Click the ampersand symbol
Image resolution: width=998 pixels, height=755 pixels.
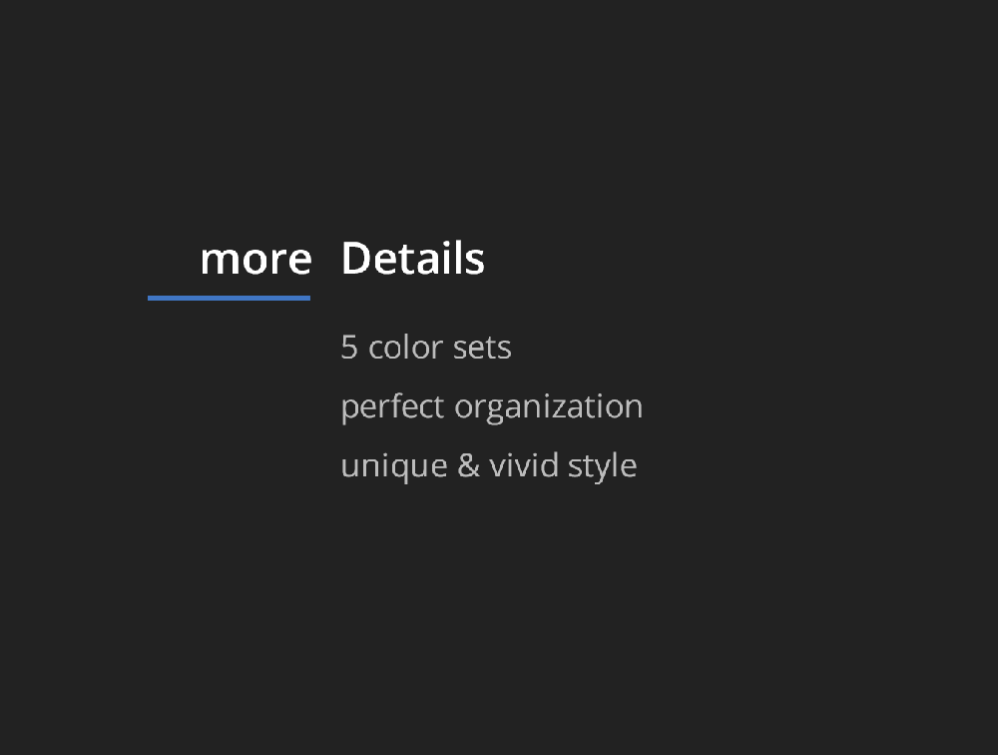(468, 465)
